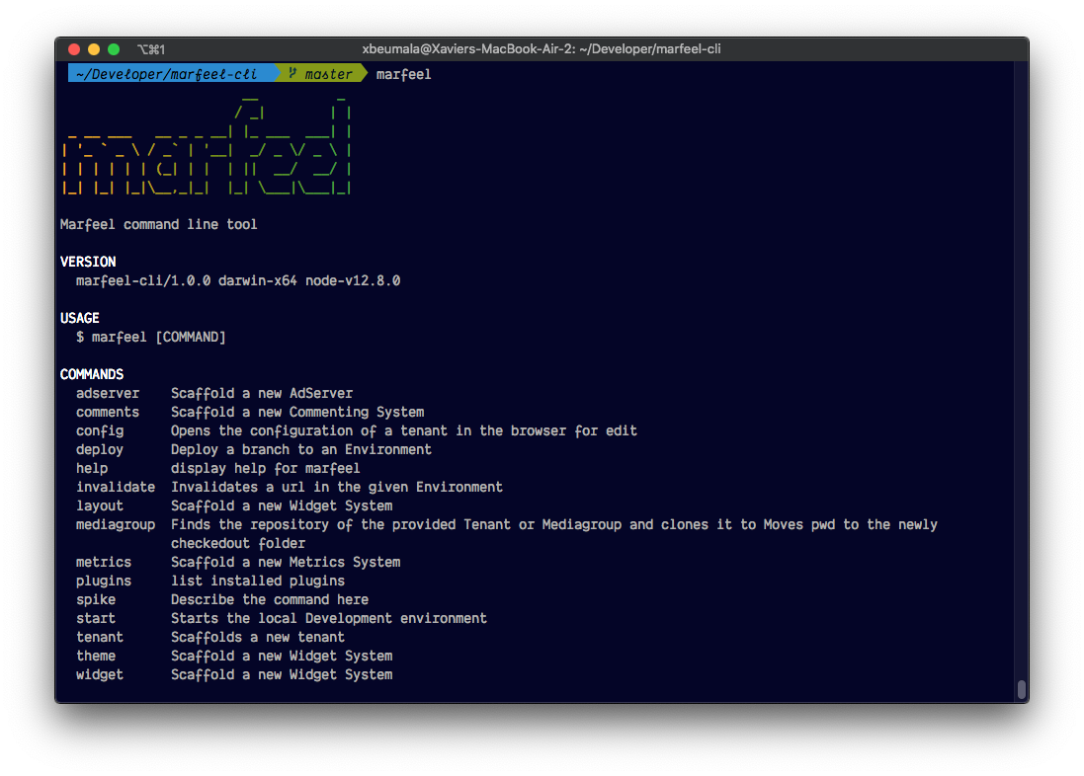Click 'Invalidates a url in the given Environment'

tap(337, 487)
